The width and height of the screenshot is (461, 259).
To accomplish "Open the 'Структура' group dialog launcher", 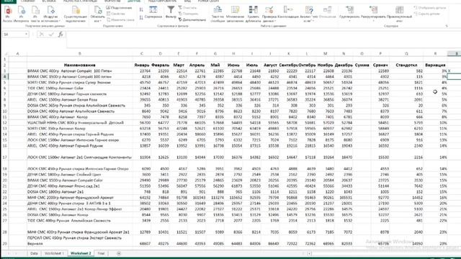I will tap(447, 26).
